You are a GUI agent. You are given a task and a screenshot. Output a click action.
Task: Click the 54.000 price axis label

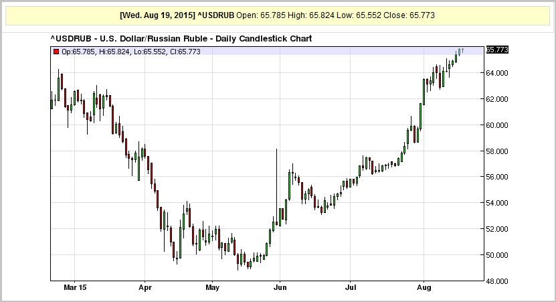(496, 203)
